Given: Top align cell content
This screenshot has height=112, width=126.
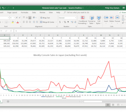Looking at the screenshot, I should [24, 18].
